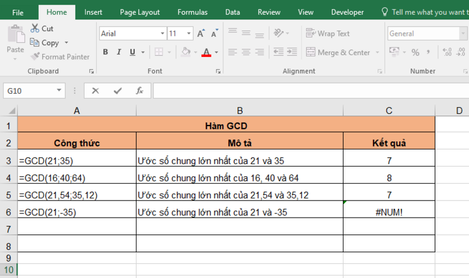
Task: Confirm entry with formula bar checkmark
Action: (118, 91)
